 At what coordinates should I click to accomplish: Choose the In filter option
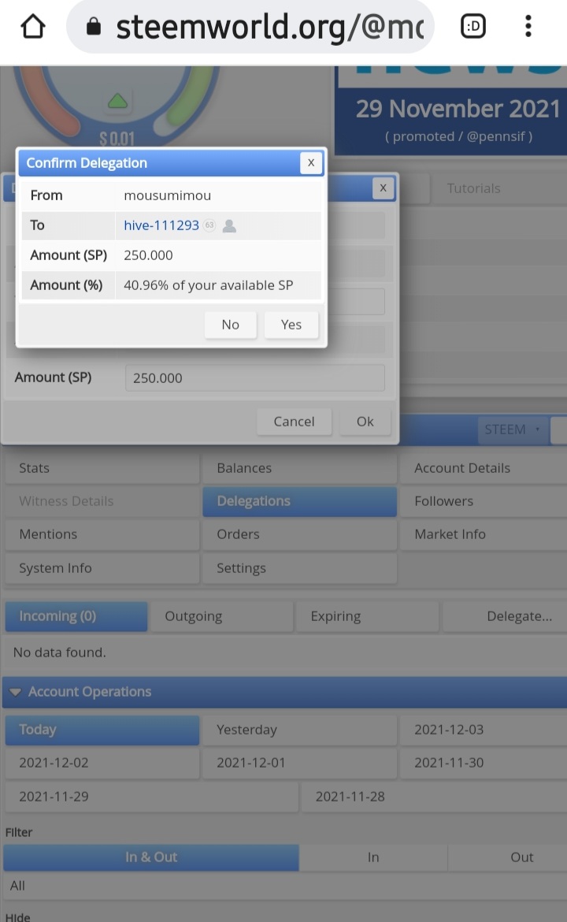tap(373, 857)
